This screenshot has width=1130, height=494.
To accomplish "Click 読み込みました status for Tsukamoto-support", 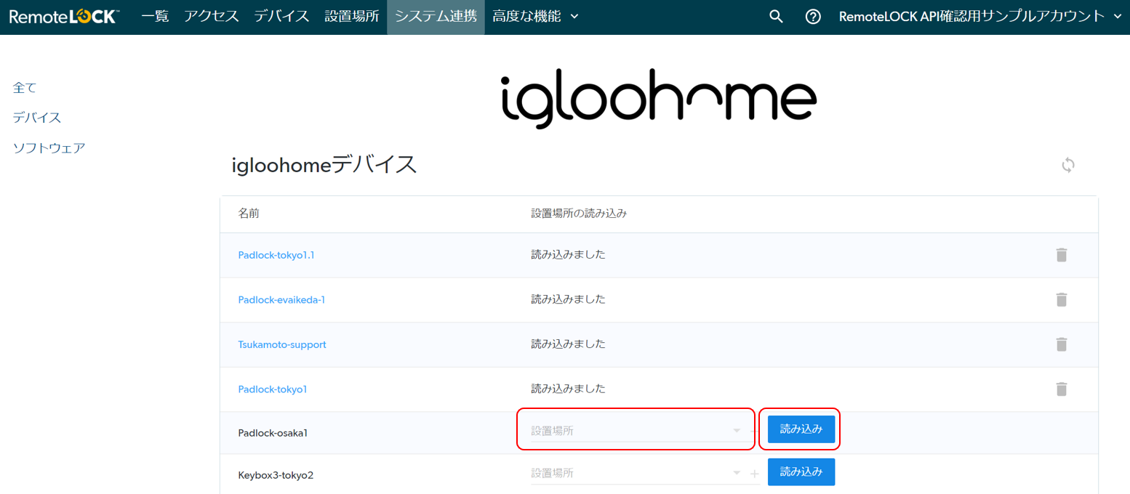I will 569,344.
